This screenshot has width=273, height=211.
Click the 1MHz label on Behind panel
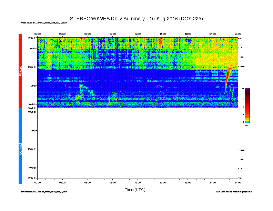(32, 130)
